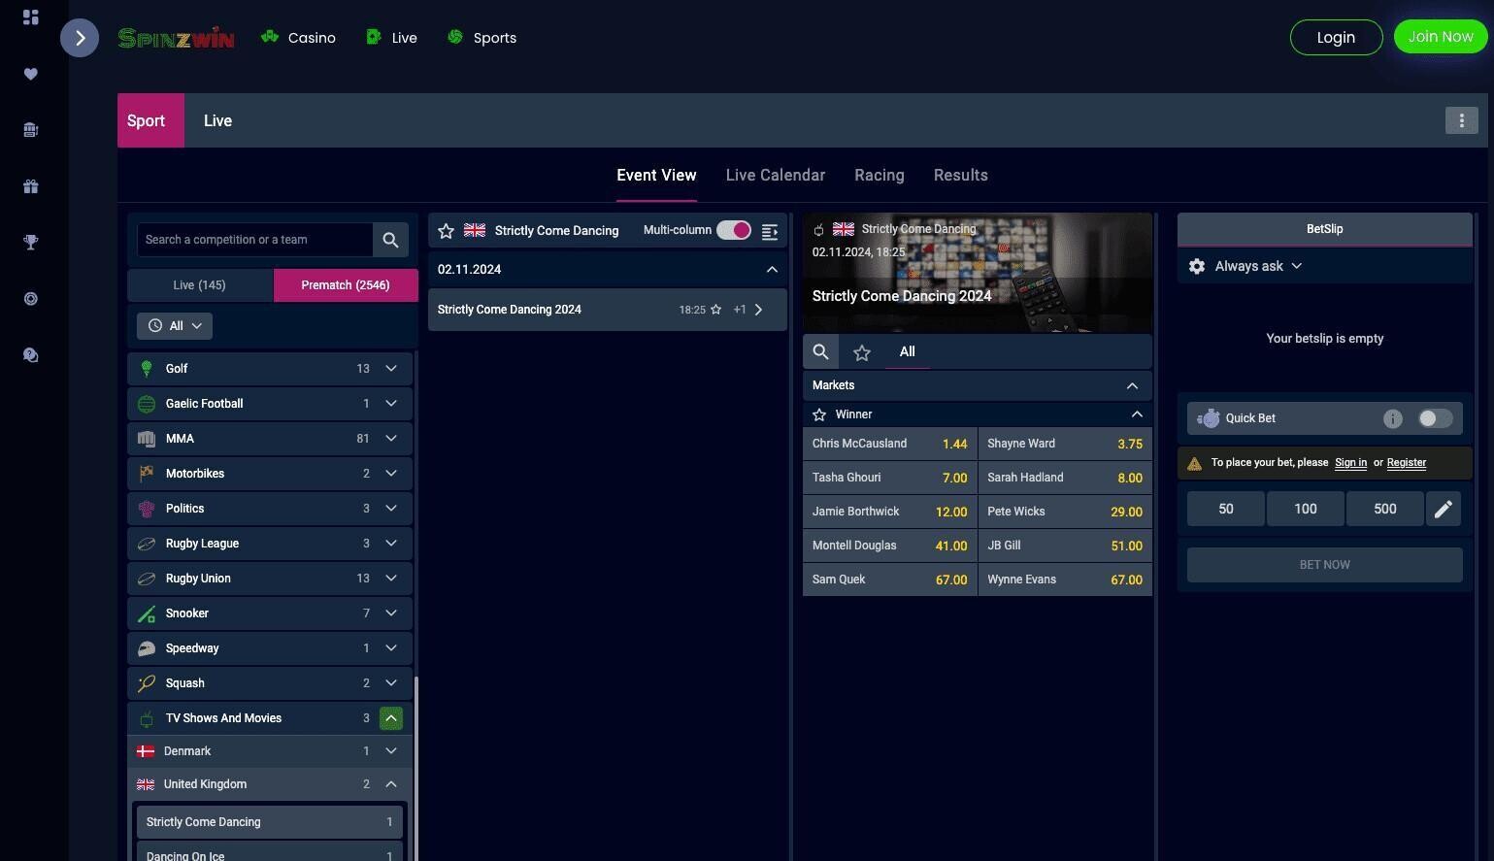Expand the Rugby Union category
Screen dimensions: 1494x861
pyautogui.click(x=391, y=579)
